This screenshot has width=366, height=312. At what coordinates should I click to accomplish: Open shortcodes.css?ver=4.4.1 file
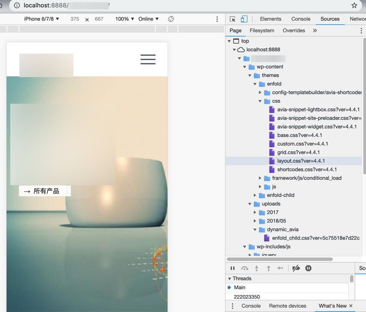[307, 170]
